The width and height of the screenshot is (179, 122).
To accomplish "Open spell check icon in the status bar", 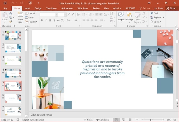I will point(18,119).
